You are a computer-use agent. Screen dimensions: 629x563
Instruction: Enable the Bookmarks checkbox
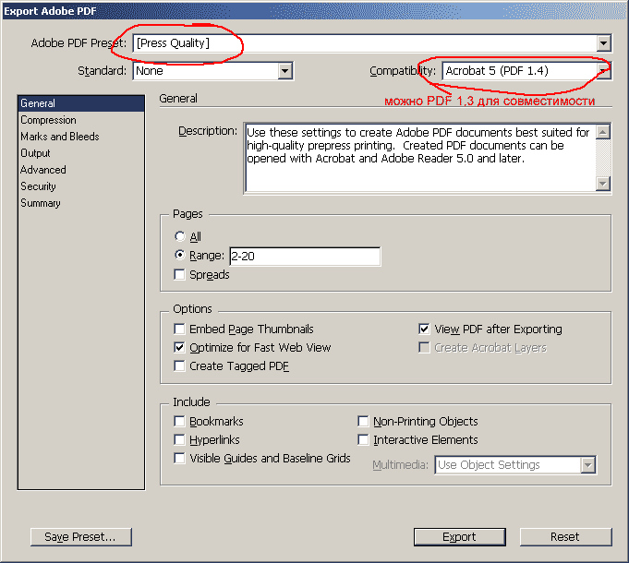tap(179, 421)
